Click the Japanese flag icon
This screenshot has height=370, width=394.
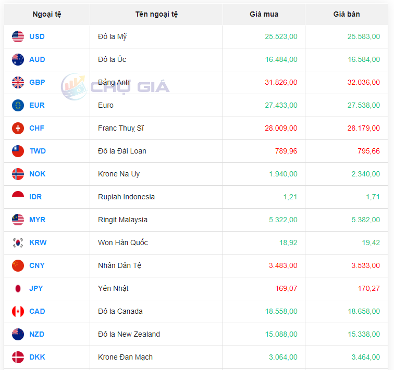click(18, 288)
